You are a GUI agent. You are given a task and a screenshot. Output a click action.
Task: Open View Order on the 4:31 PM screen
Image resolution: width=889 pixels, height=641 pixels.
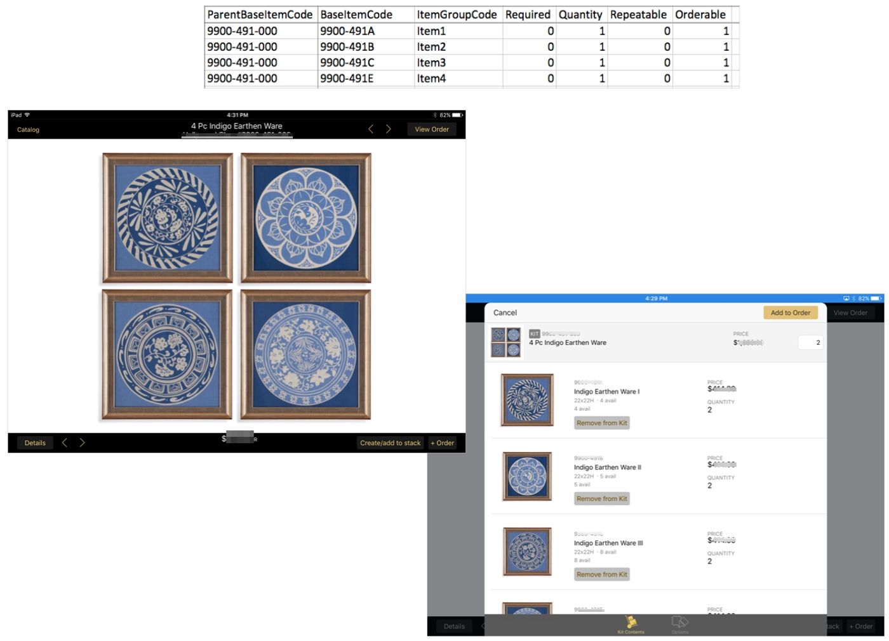coord(432,129)
